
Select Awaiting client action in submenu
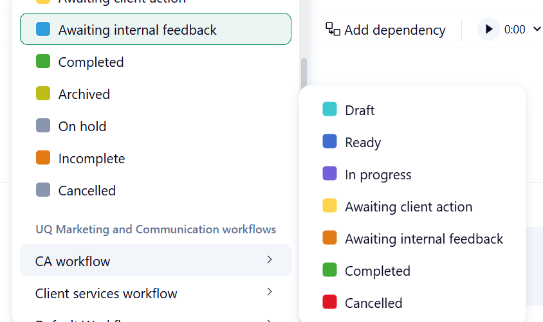(408, 206)
